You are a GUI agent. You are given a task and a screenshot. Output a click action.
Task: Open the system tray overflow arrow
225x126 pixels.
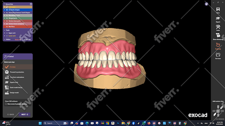point(198,123)
